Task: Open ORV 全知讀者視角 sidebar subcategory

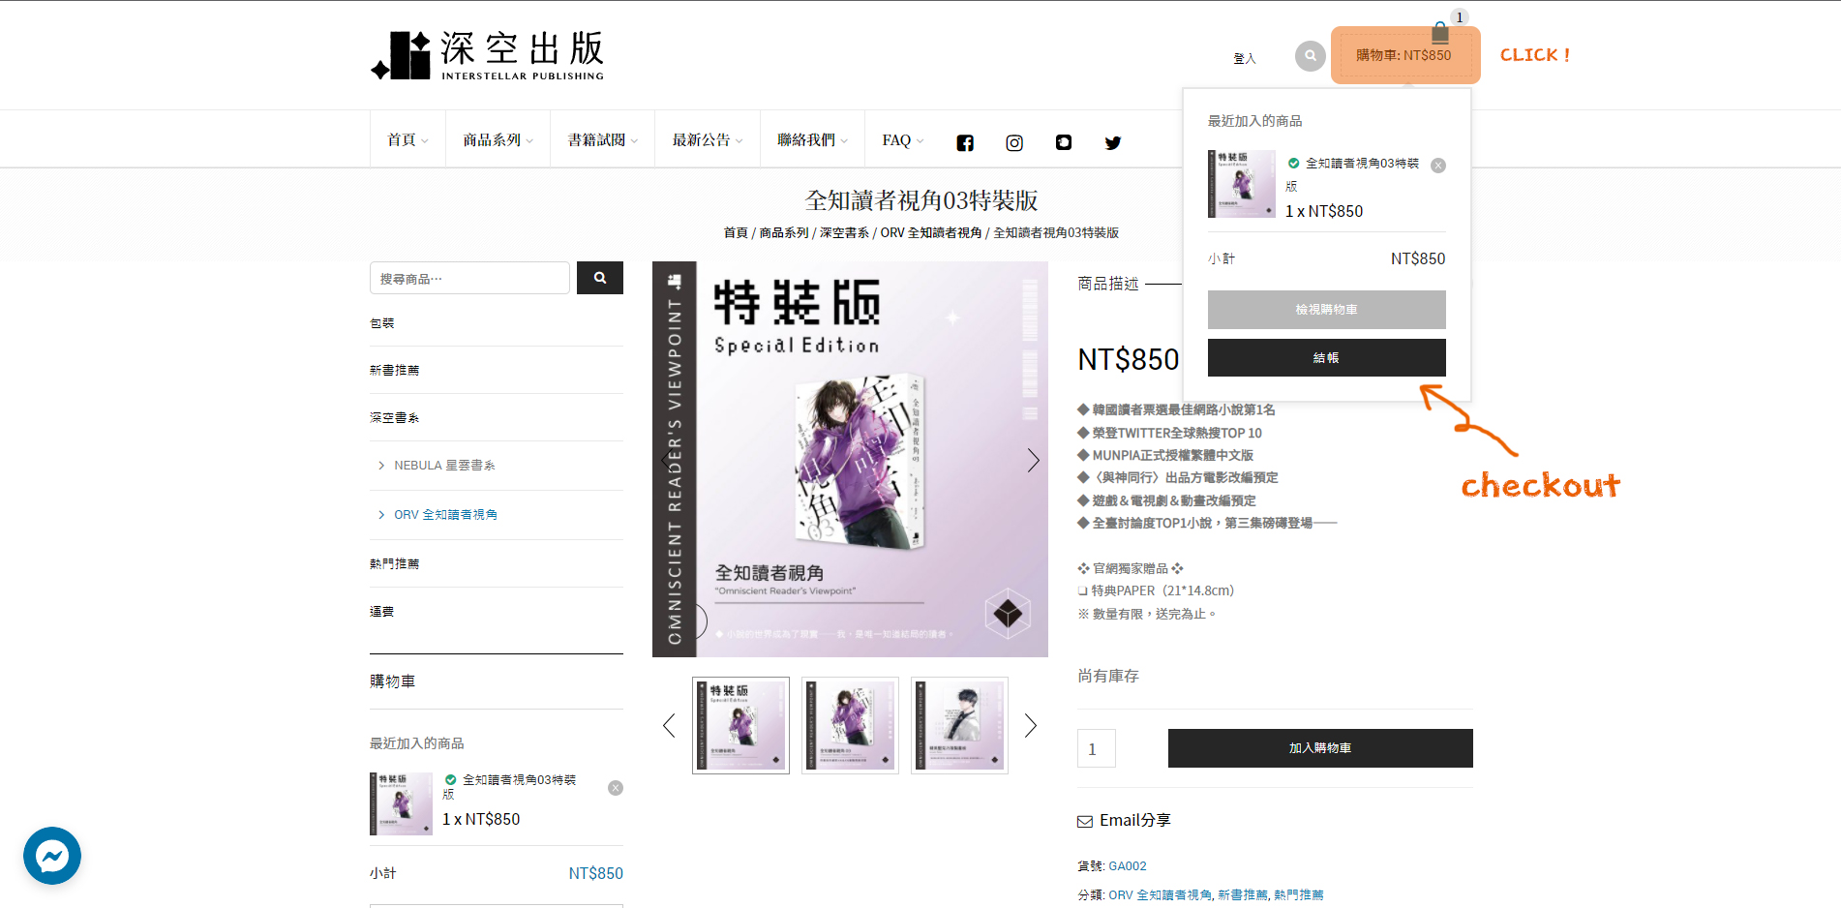Action: 445,515
